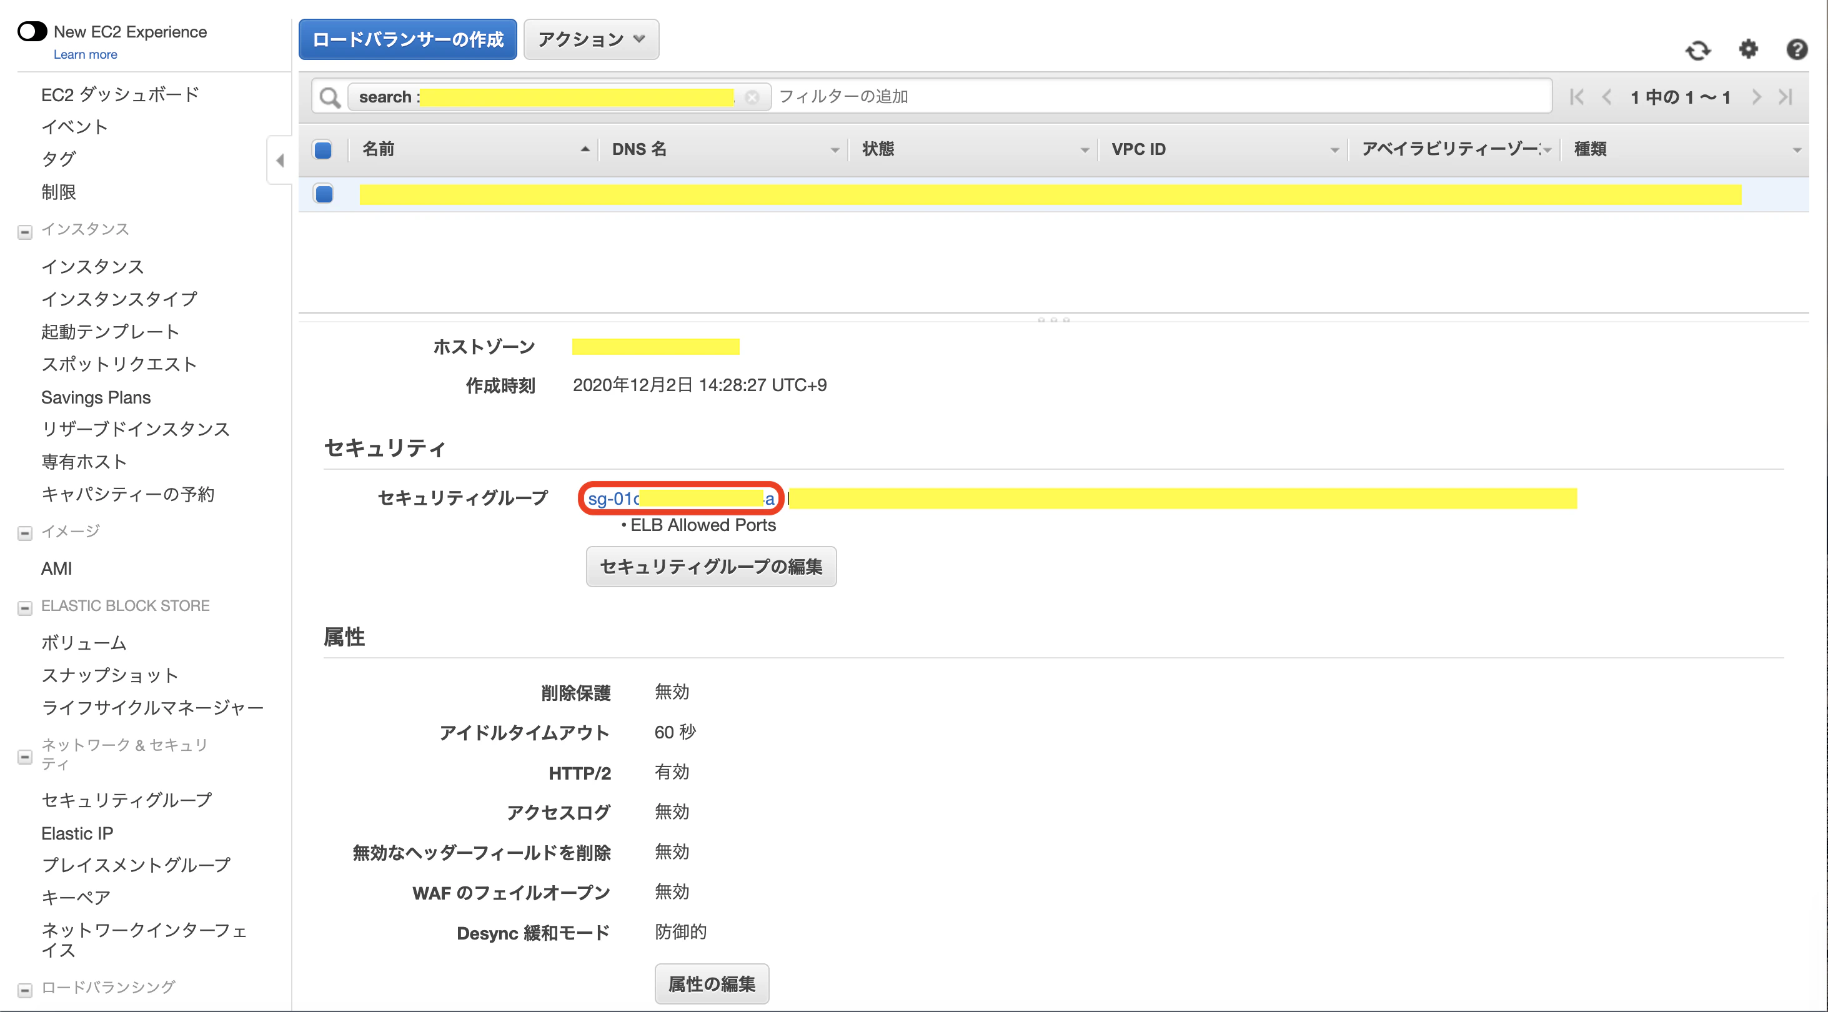This screenshot has height=1012, width=1828.
Task: Open EC2 ダッシュボード in the sidebar
Action: [120, 94]
